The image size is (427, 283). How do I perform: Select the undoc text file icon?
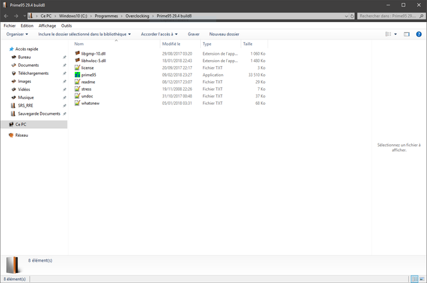point(77,96)
